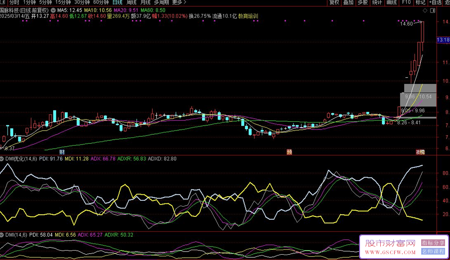This screenshot has width=450, height=260.
Task: Click the ADX: 66.78 value in DMI优化
Action: [x=103, y=159]
